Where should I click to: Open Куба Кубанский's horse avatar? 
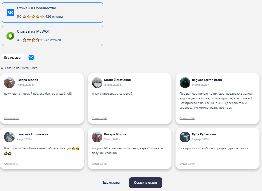pyautogui.click(x=185, y=137)
